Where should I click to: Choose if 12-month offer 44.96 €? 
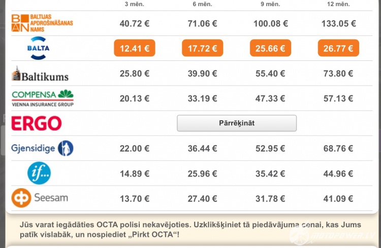[x=338, y=174]
